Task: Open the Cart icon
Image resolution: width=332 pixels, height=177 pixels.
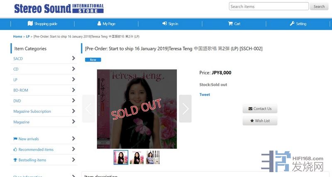Action: (x=230, y=23)
